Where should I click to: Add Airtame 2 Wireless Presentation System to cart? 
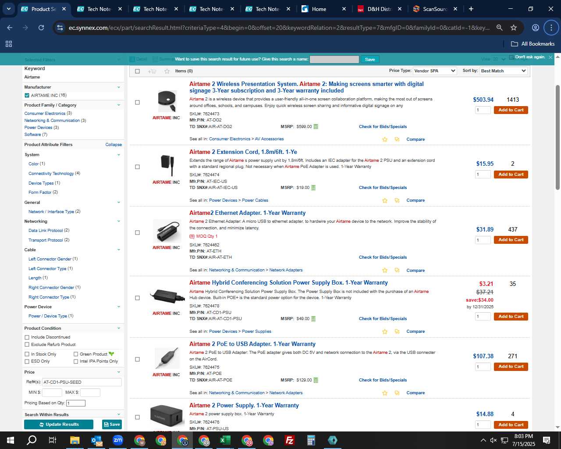511,110
